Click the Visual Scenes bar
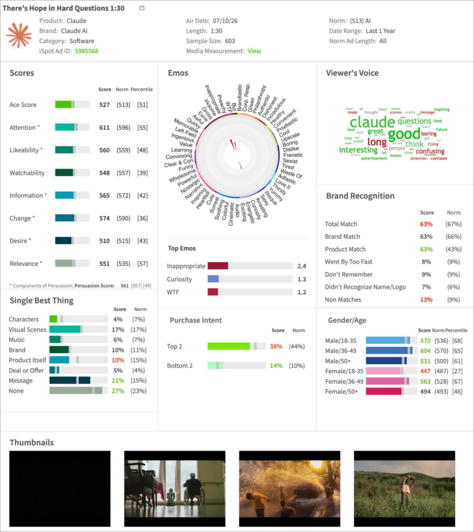 click(x=78, y=329)
